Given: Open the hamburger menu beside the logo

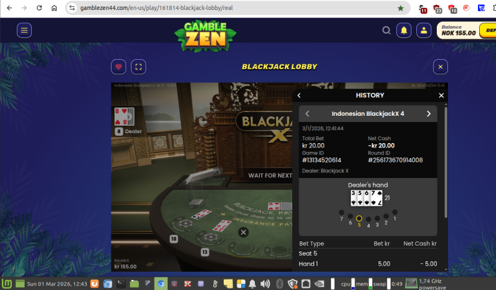Looking at the screenshot, I should pyautogui.click(x=24, y=30).
